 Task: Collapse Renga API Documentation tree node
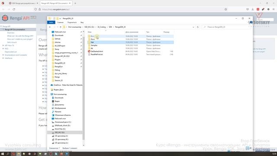pos(3,29)
